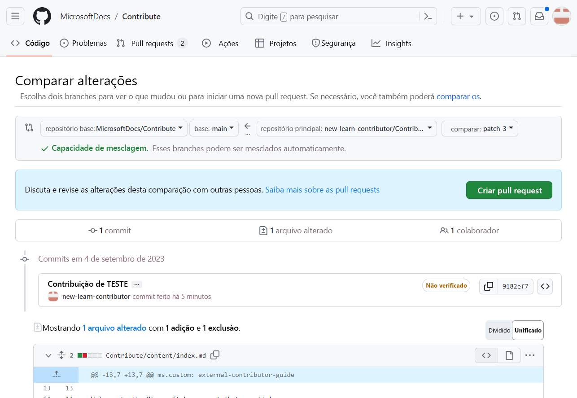Image resolution: width=577 pixels, height=398 pixels.
Task: Open the issues icon in the header
Action: [494, 16]
